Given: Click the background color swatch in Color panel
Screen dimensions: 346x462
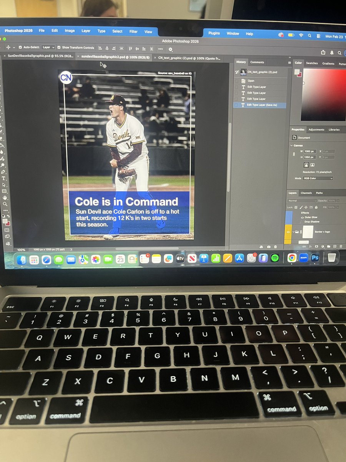Looking at the screenshot, I should (299, 75).
